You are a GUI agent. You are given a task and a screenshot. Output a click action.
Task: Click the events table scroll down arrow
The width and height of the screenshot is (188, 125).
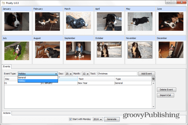point(154,107)
